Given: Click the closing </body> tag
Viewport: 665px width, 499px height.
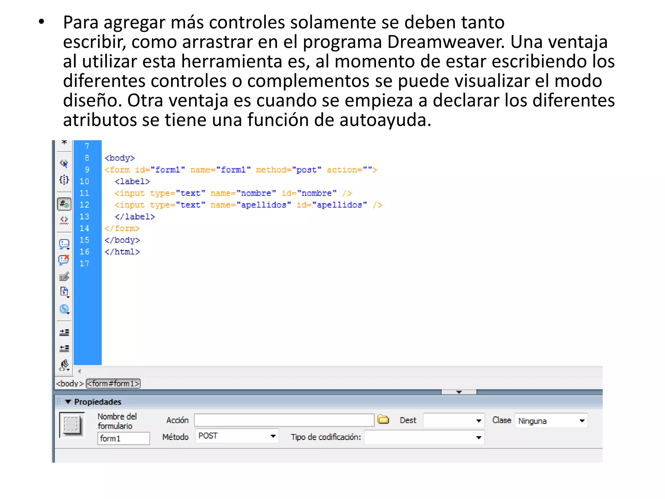Looking at the screenshot, I should 122,240.
